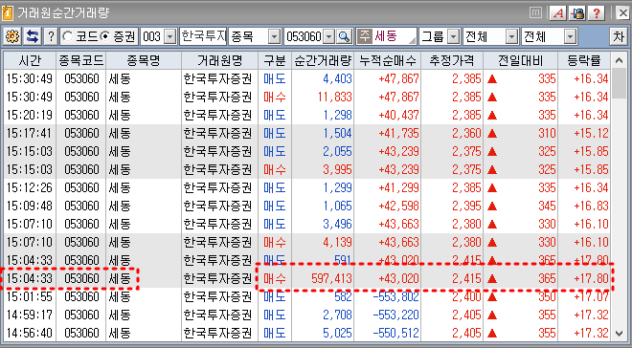Click the red A font icon
This screenshot has height=348, width=632.
[x=558, y=13]
